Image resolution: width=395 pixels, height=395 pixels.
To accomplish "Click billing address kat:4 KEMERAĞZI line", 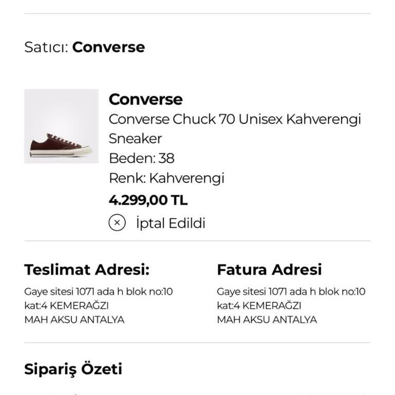I will [x=259, y=306].
